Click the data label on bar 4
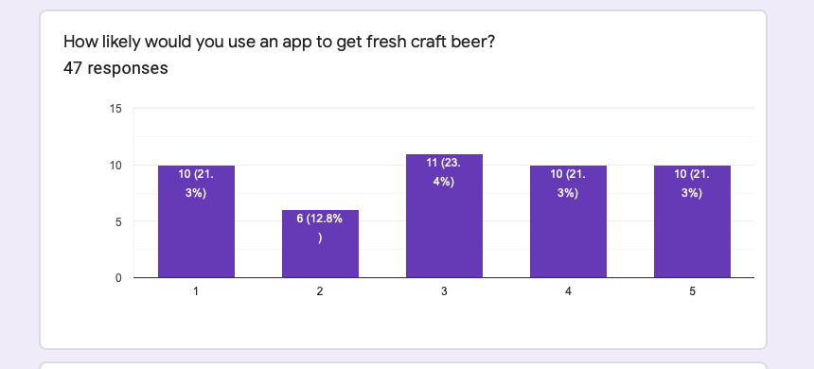This screenshot has height=369, width=814. pyautogui.click(x=568, y=184)
